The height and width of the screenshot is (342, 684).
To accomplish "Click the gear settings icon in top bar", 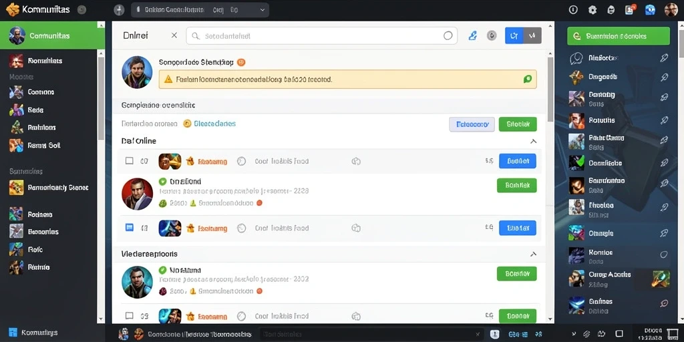I will click(x=592, y=10).
